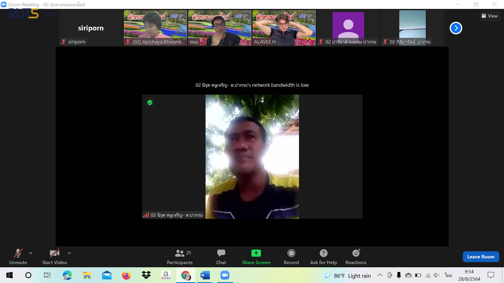Image resolution: width=504 pixels, height=283 pixels.
Task: Select the ALAVEE.H participant thumbnail
Action: point(284,28)
